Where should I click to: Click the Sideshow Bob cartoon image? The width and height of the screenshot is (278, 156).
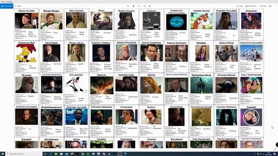click(x=26, y=53)
